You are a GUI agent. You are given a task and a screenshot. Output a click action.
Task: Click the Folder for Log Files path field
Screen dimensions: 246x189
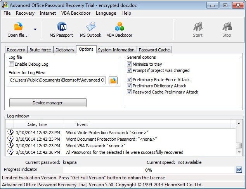(57, 80)
